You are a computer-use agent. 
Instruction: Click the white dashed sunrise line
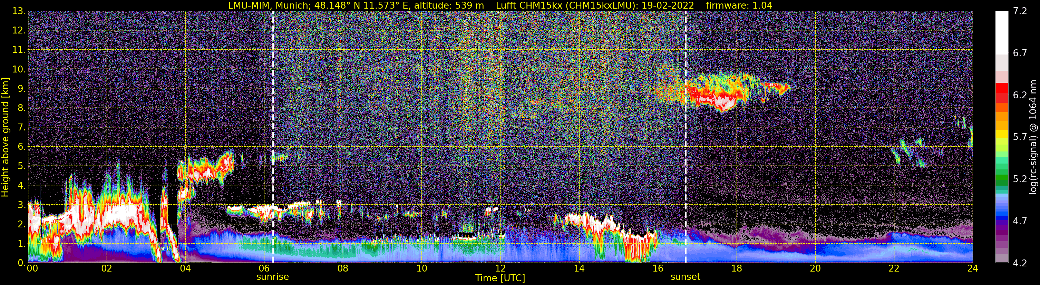coord(273,137)
